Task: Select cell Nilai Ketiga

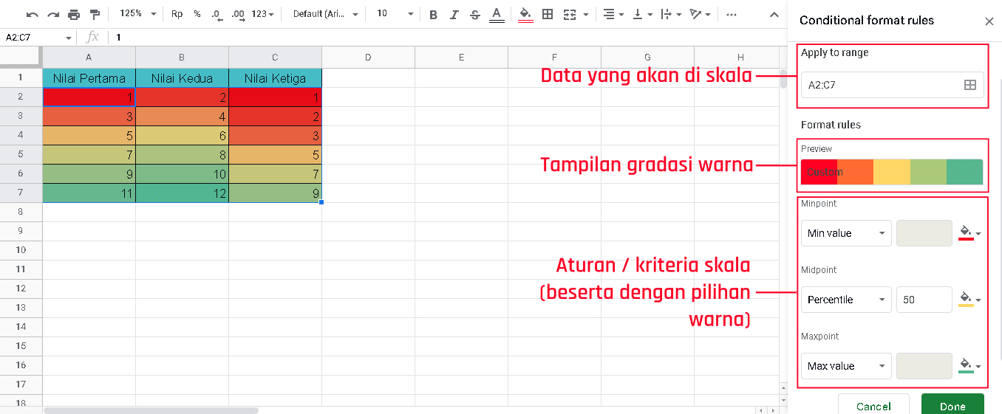Action: pos(275,78)
